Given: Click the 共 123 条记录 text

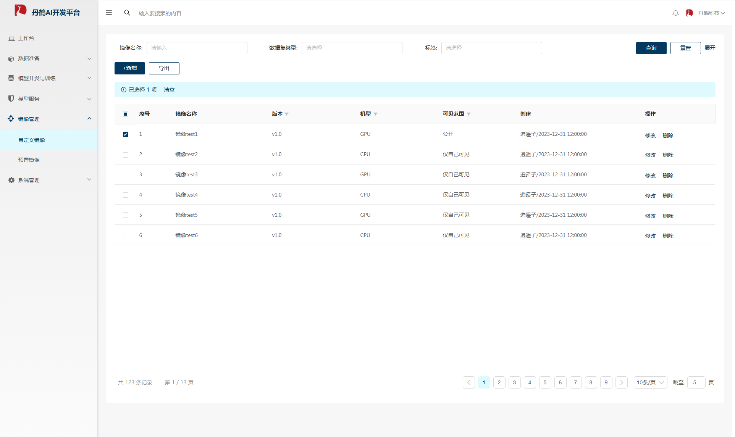Looking at the screenshot, I should tap(135, 382).
